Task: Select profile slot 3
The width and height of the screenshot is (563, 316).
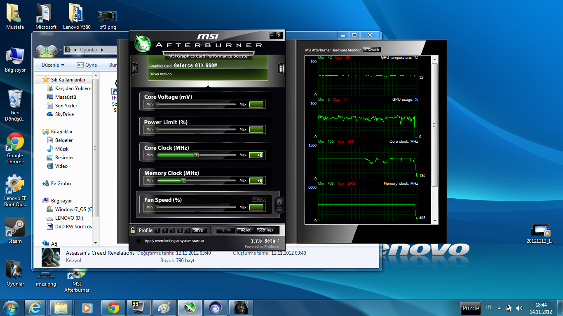Action: click(x=173, y=230)
